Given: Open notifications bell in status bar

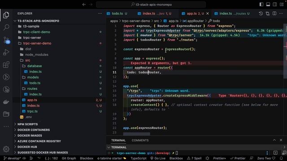Looking at the screenshot, I should 281,158.
